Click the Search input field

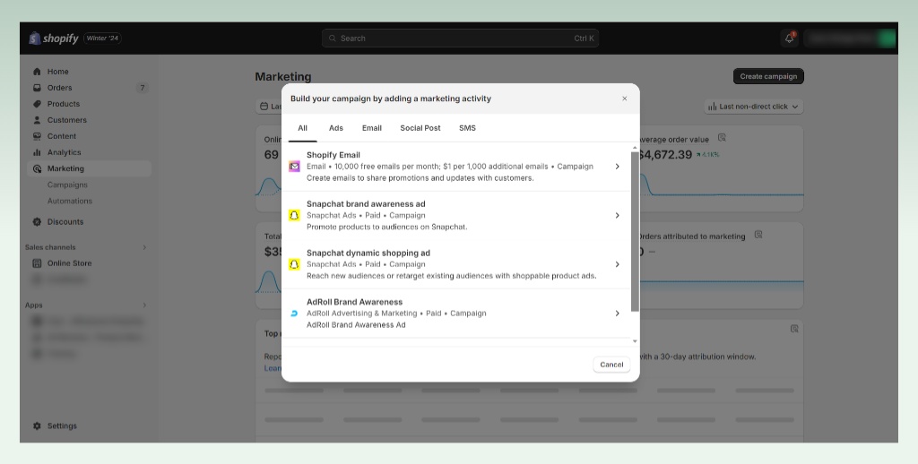[x=460, y=38]
